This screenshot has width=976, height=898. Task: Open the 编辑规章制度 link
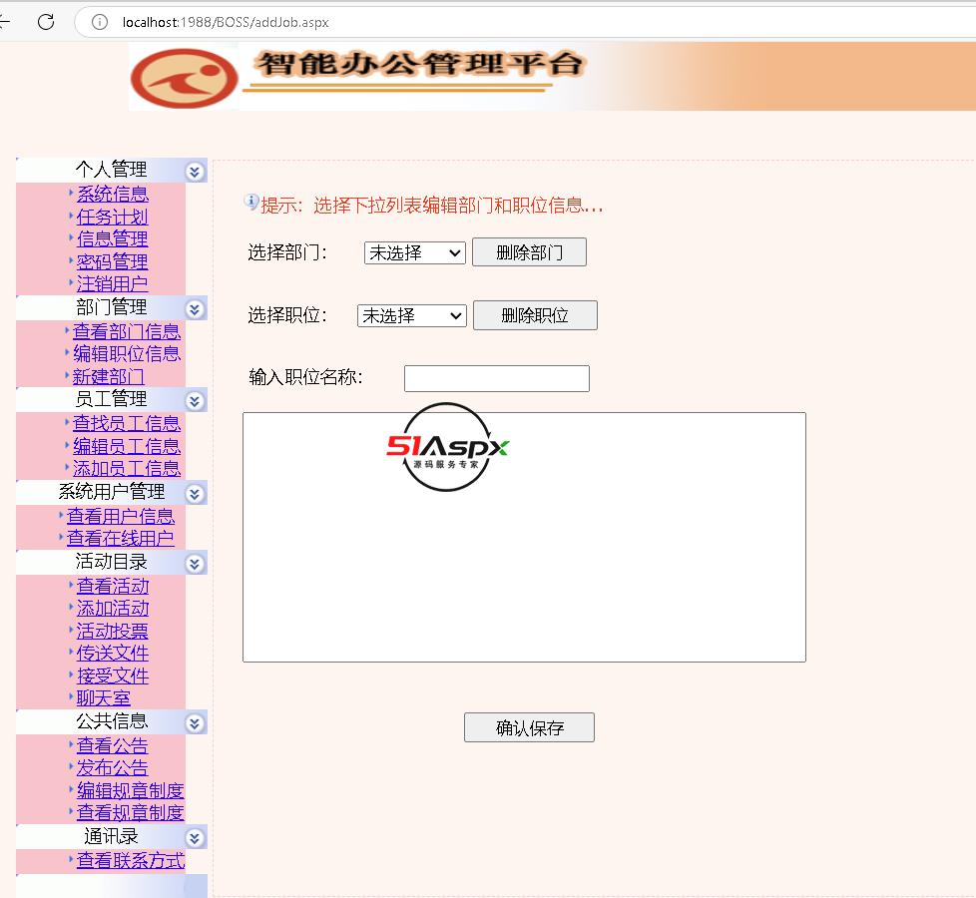click(131, 790)
